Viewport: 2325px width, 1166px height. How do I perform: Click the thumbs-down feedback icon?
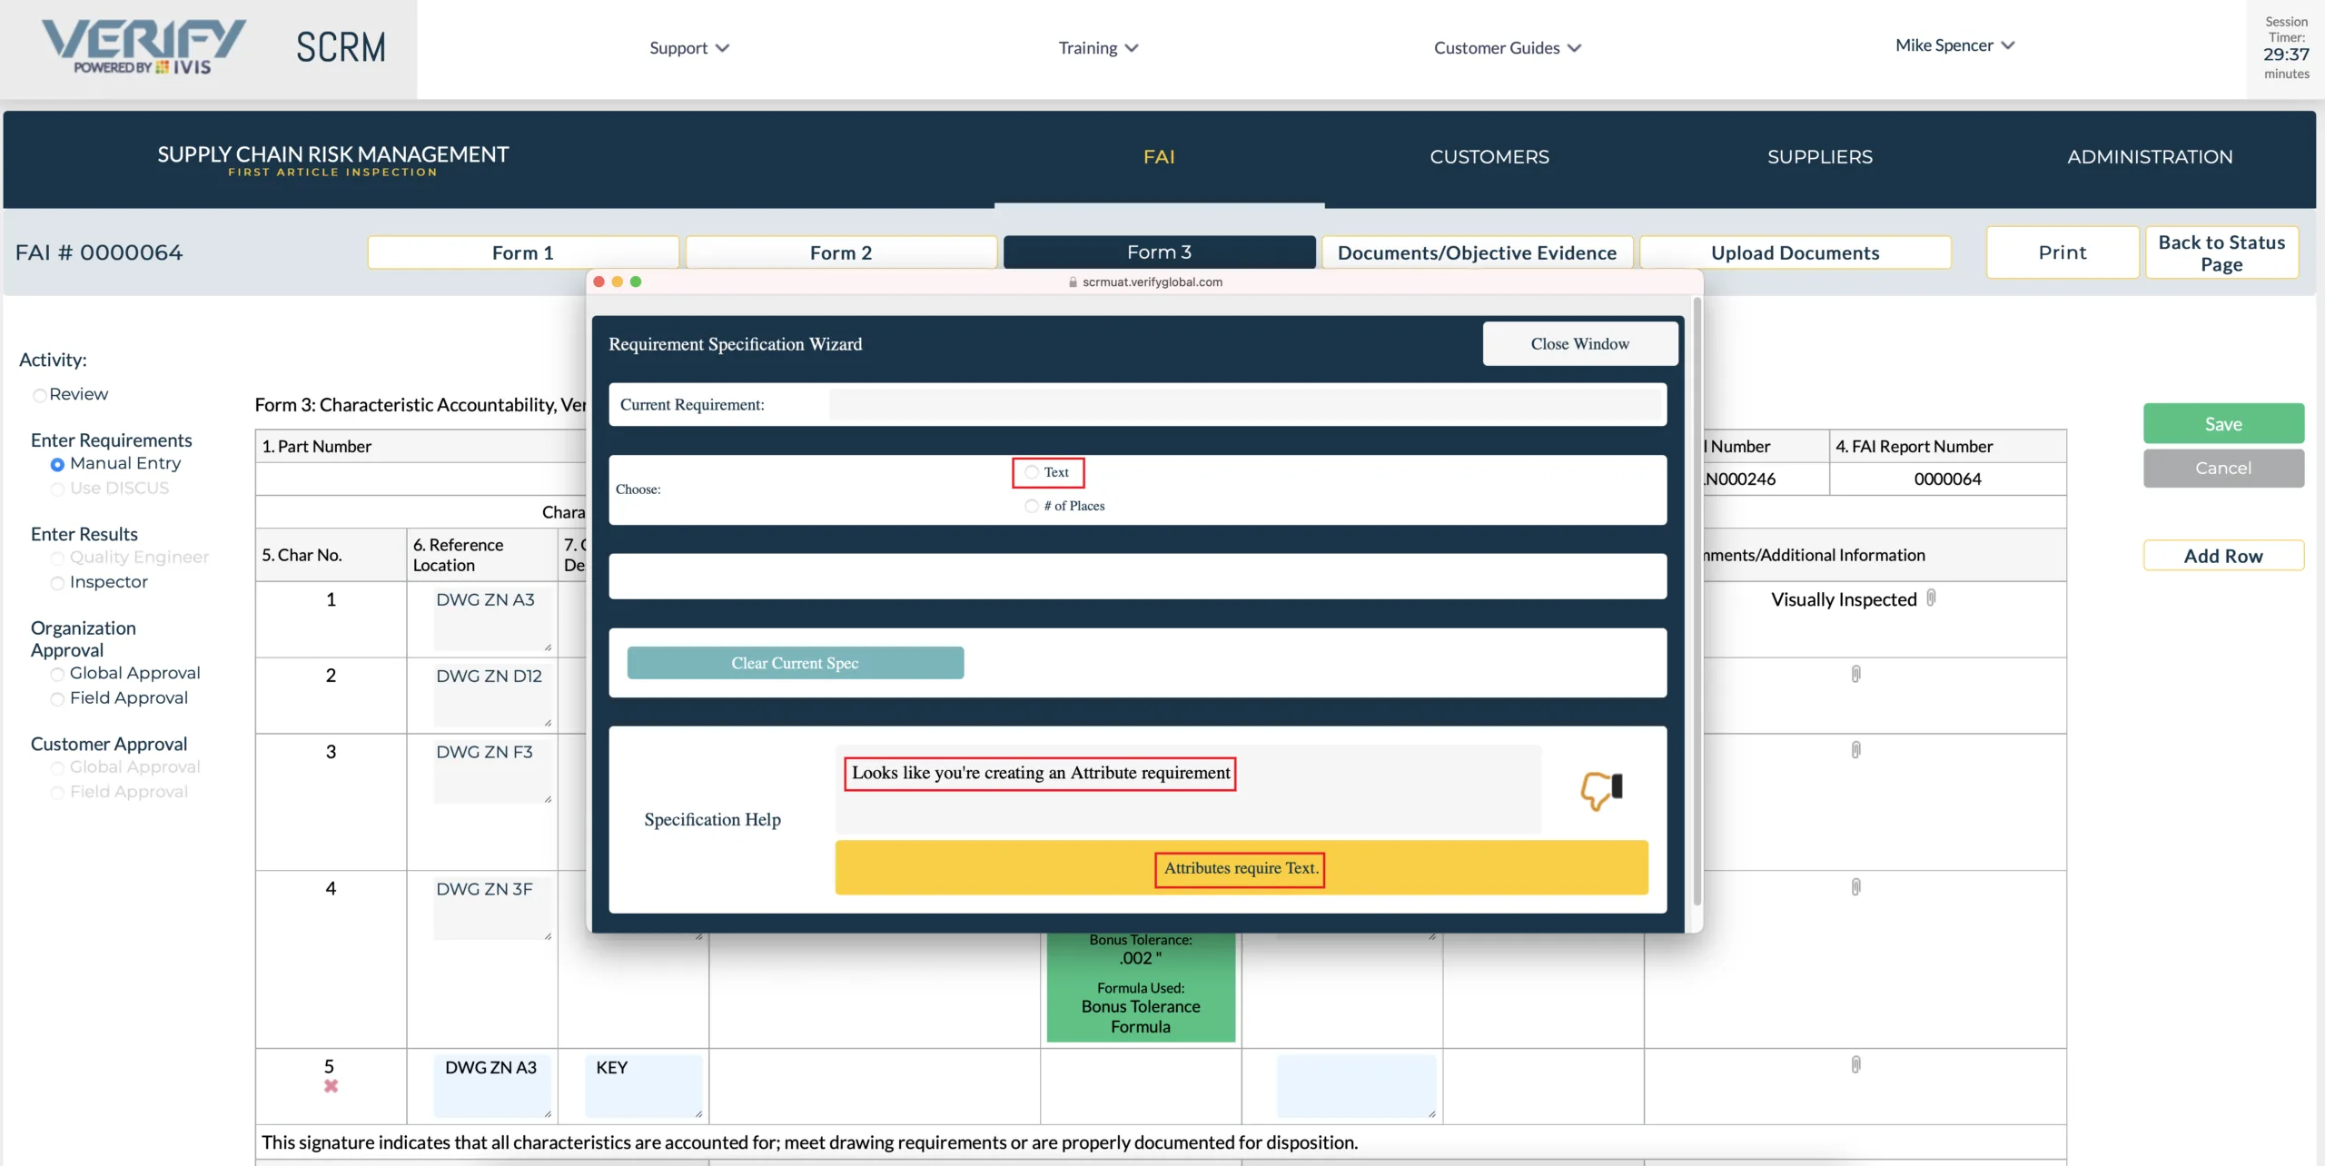click(x=1601, y=790)
